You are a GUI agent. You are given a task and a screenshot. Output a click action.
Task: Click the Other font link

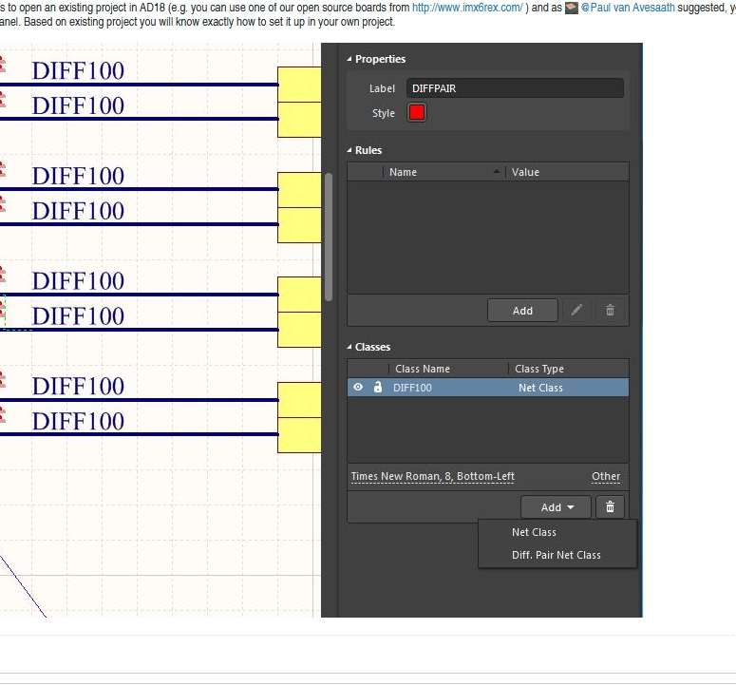606,477
